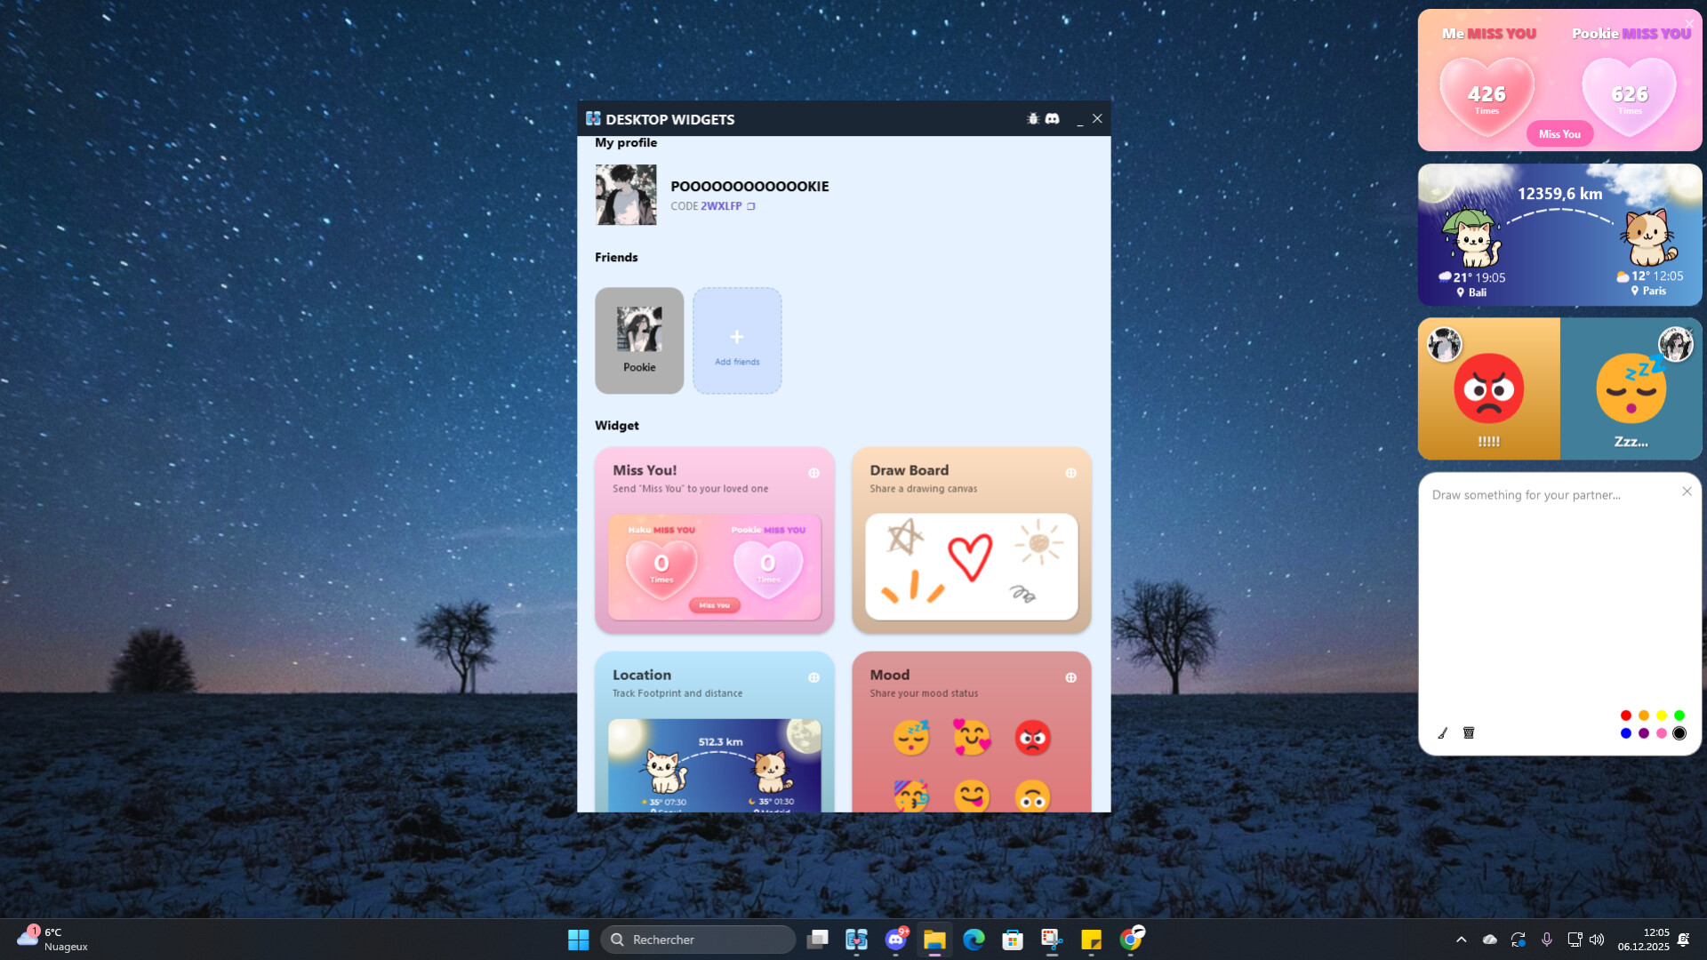Viewport: 1707px width, 960px height.
Task: Pick the red color swatch in the draw panel
Action: [x=1626, y=715]
